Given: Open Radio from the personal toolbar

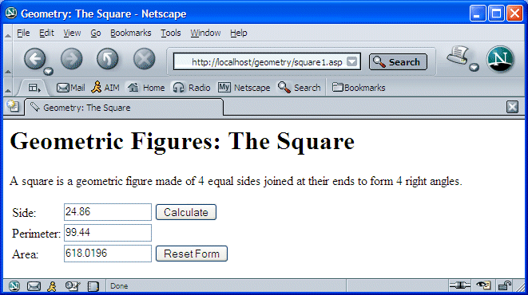Looking at the screenshot, I should [x=192, y=88].
